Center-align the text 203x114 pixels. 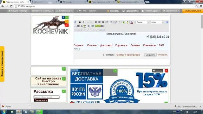[99, 22]
